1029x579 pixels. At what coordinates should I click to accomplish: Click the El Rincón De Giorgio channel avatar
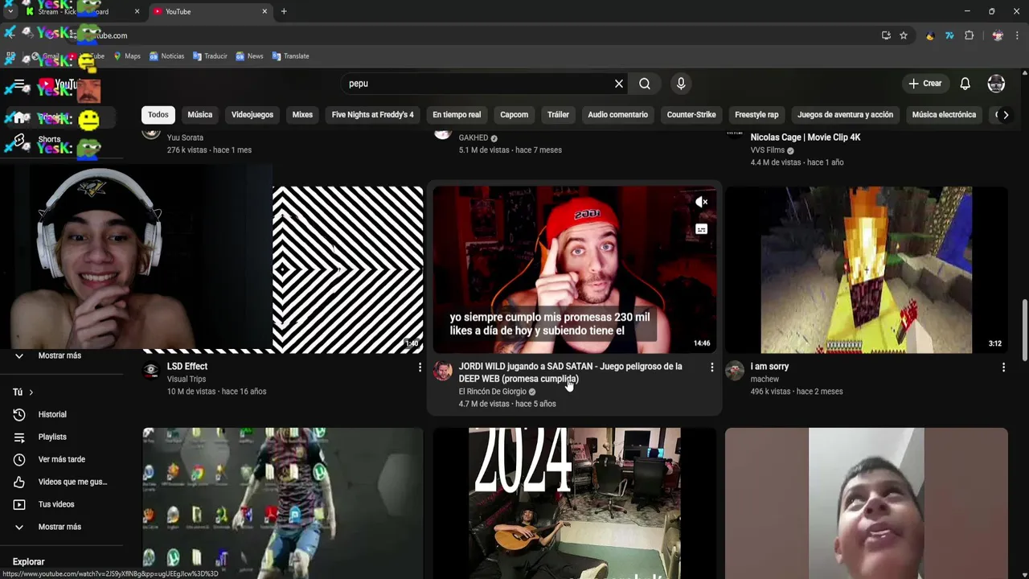[443, 371]
